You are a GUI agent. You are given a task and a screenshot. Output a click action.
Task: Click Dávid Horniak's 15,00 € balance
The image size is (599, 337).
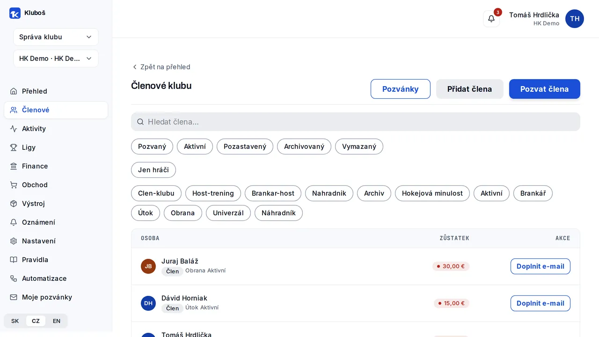(x=452, y=303)
